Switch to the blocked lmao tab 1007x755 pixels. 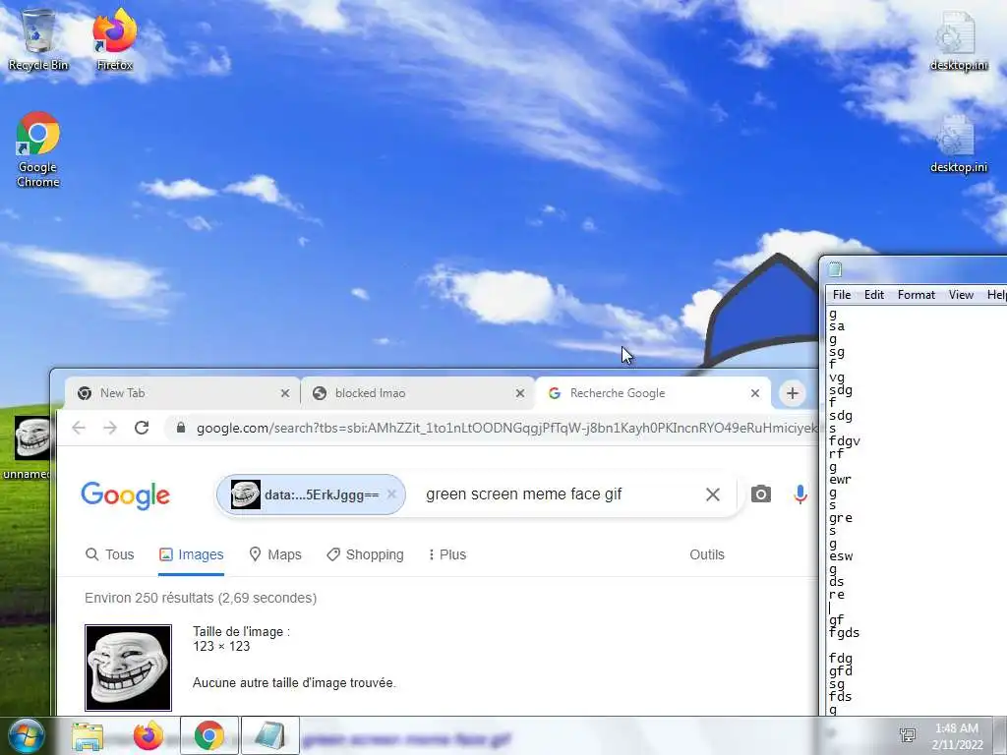(417, 393)
